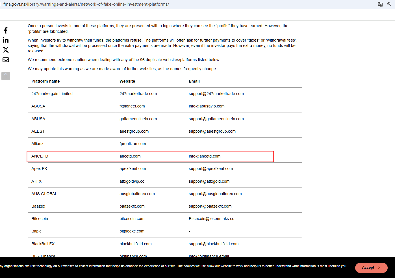Select 247marketgain Limited platform cell
This screenshot has height=278, width=395.
[x=72, y=94]
